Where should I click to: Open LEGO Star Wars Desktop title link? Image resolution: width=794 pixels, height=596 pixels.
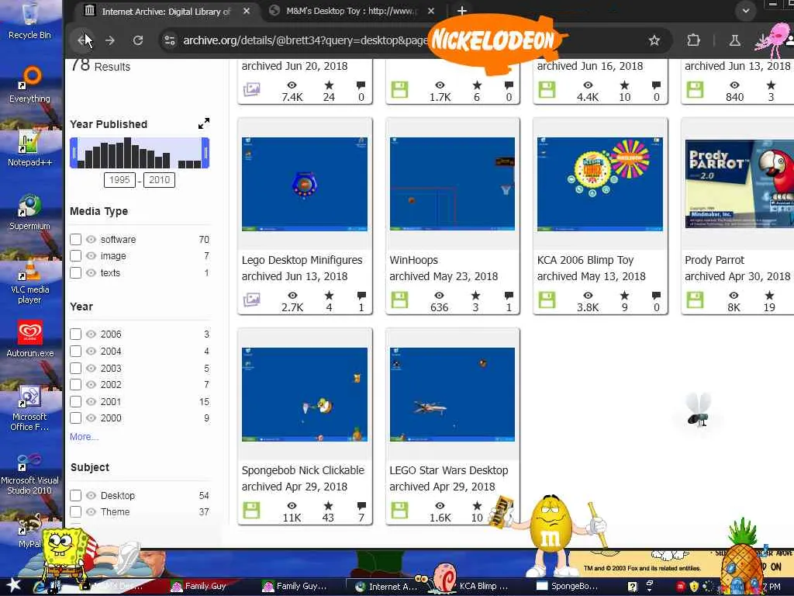(x=449, y=470)
